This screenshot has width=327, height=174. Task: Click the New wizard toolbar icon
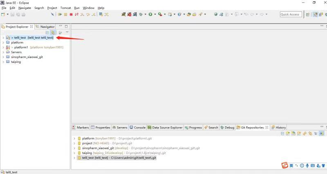3,14
